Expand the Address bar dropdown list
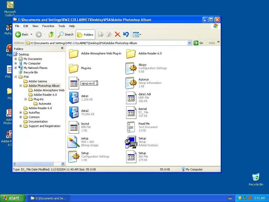 pyautogui.click(x=189, y=43)
